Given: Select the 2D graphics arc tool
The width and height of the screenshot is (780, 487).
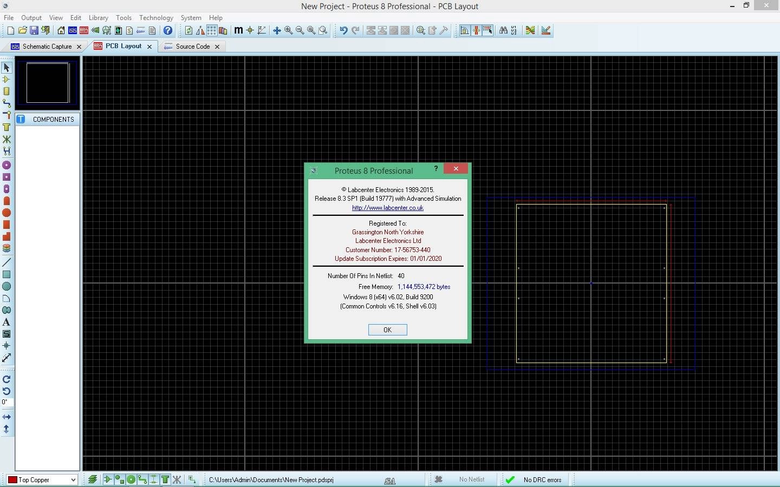Looking at the screenshot, I should [x=6, y=298].
